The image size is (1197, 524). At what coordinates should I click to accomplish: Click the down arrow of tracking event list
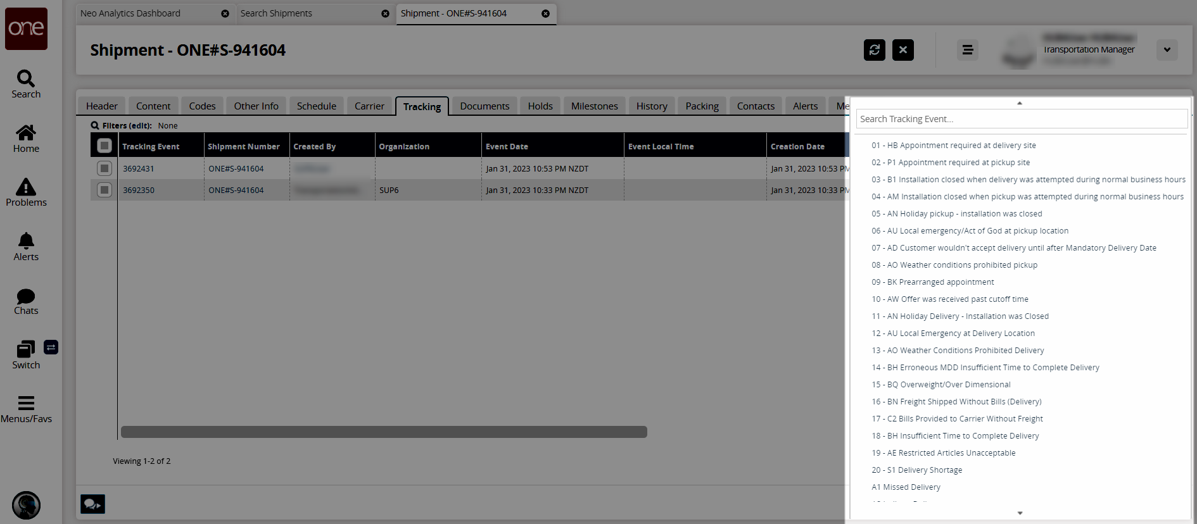pos(1020,513)
